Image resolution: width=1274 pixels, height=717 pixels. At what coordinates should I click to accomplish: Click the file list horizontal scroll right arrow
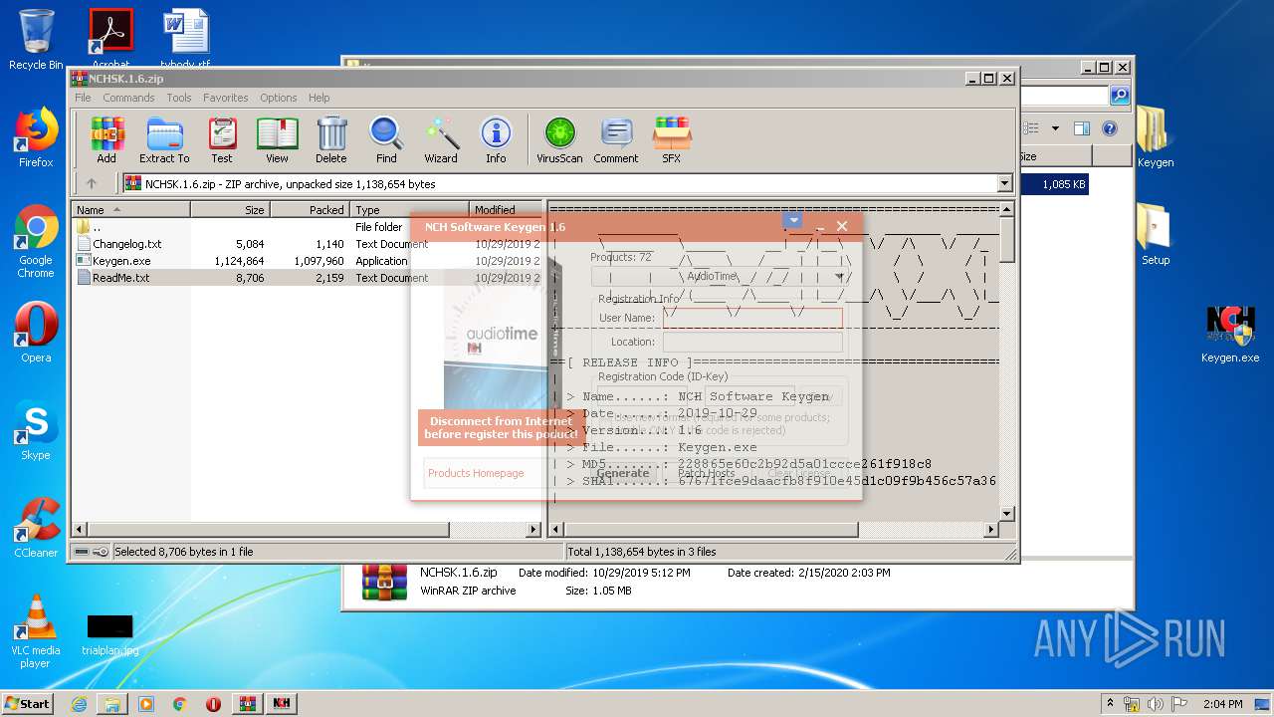(532, 531)
